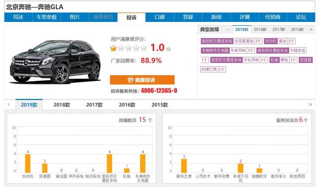Click the 销售欺诈 bar in service chart
Screen dimensions: 319x189
tap(259, 171)
